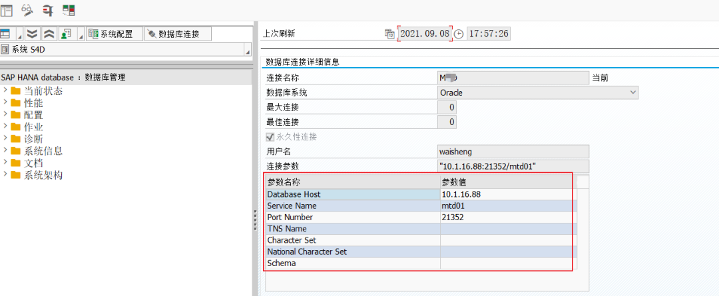Image resolution: width=719 pixels, height=296 pixels.
Task: Click the 连接名称 field
Action: coord(513,78)
